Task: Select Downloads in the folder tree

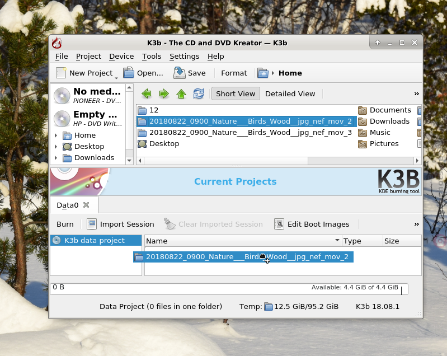Action: tap(94, 157)
